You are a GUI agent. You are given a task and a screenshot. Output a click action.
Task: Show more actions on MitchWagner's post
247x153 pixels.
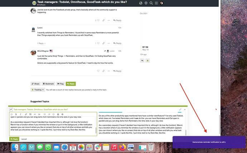pos(109,71)
